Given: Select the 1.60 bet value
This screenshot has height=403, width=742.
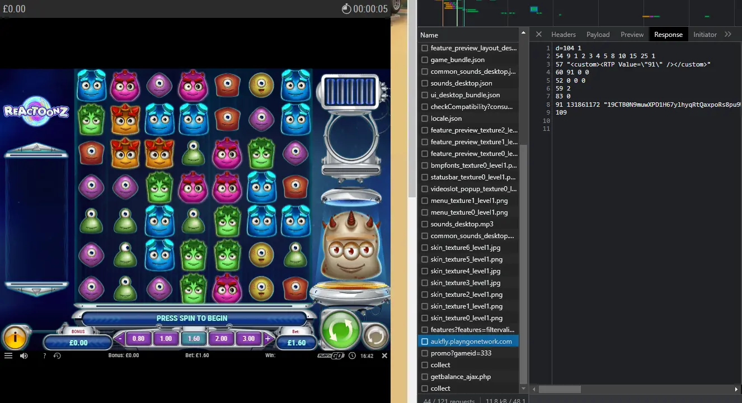Looking at the screenshot, I should tap(194, 338).
